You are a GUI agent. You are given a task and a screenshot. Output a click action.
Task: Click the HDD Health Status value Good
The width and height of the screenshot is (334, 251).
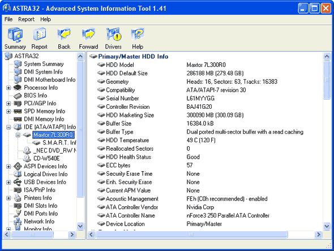click(193, 157)
